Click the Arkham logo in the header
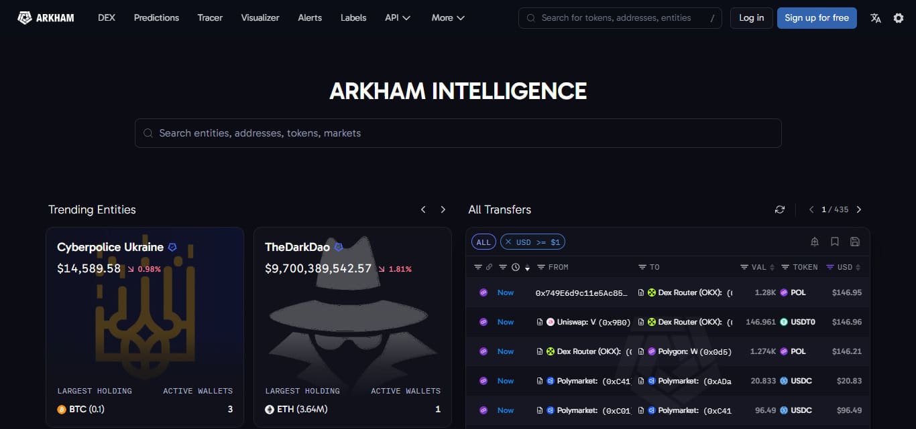The height and width of the screenshot is (429, 916). 46,18
